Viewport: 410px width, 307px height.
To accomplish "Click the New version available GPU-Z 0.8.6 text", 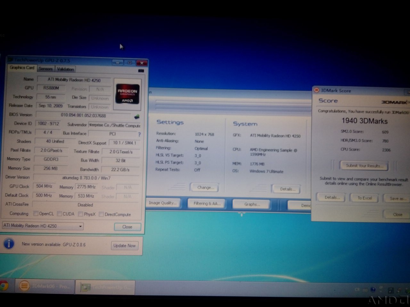I will click(x=53, y=244).
